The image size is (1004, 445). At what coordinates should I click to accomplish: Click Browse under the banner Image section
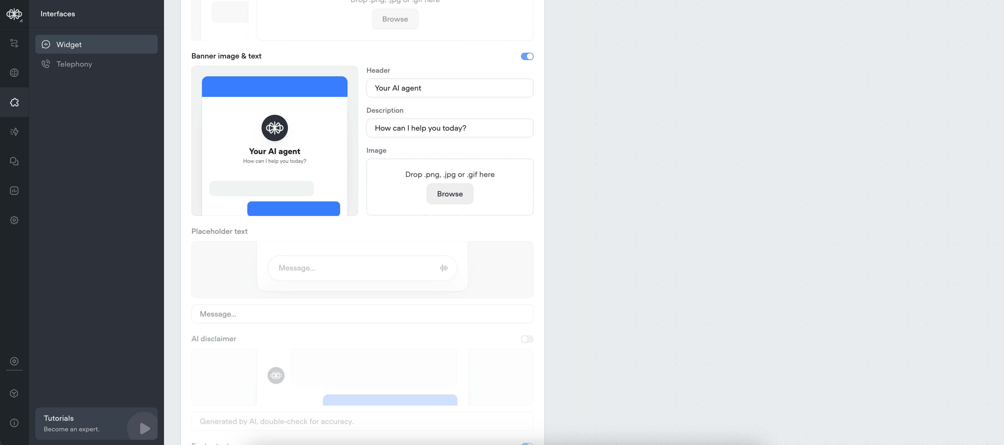coord(449,194)
